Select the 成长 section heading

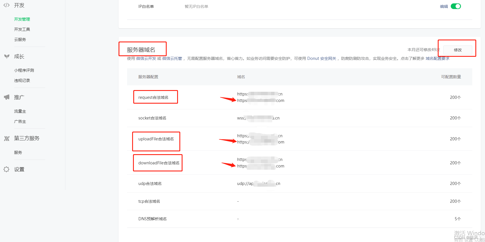pos(19,56)
